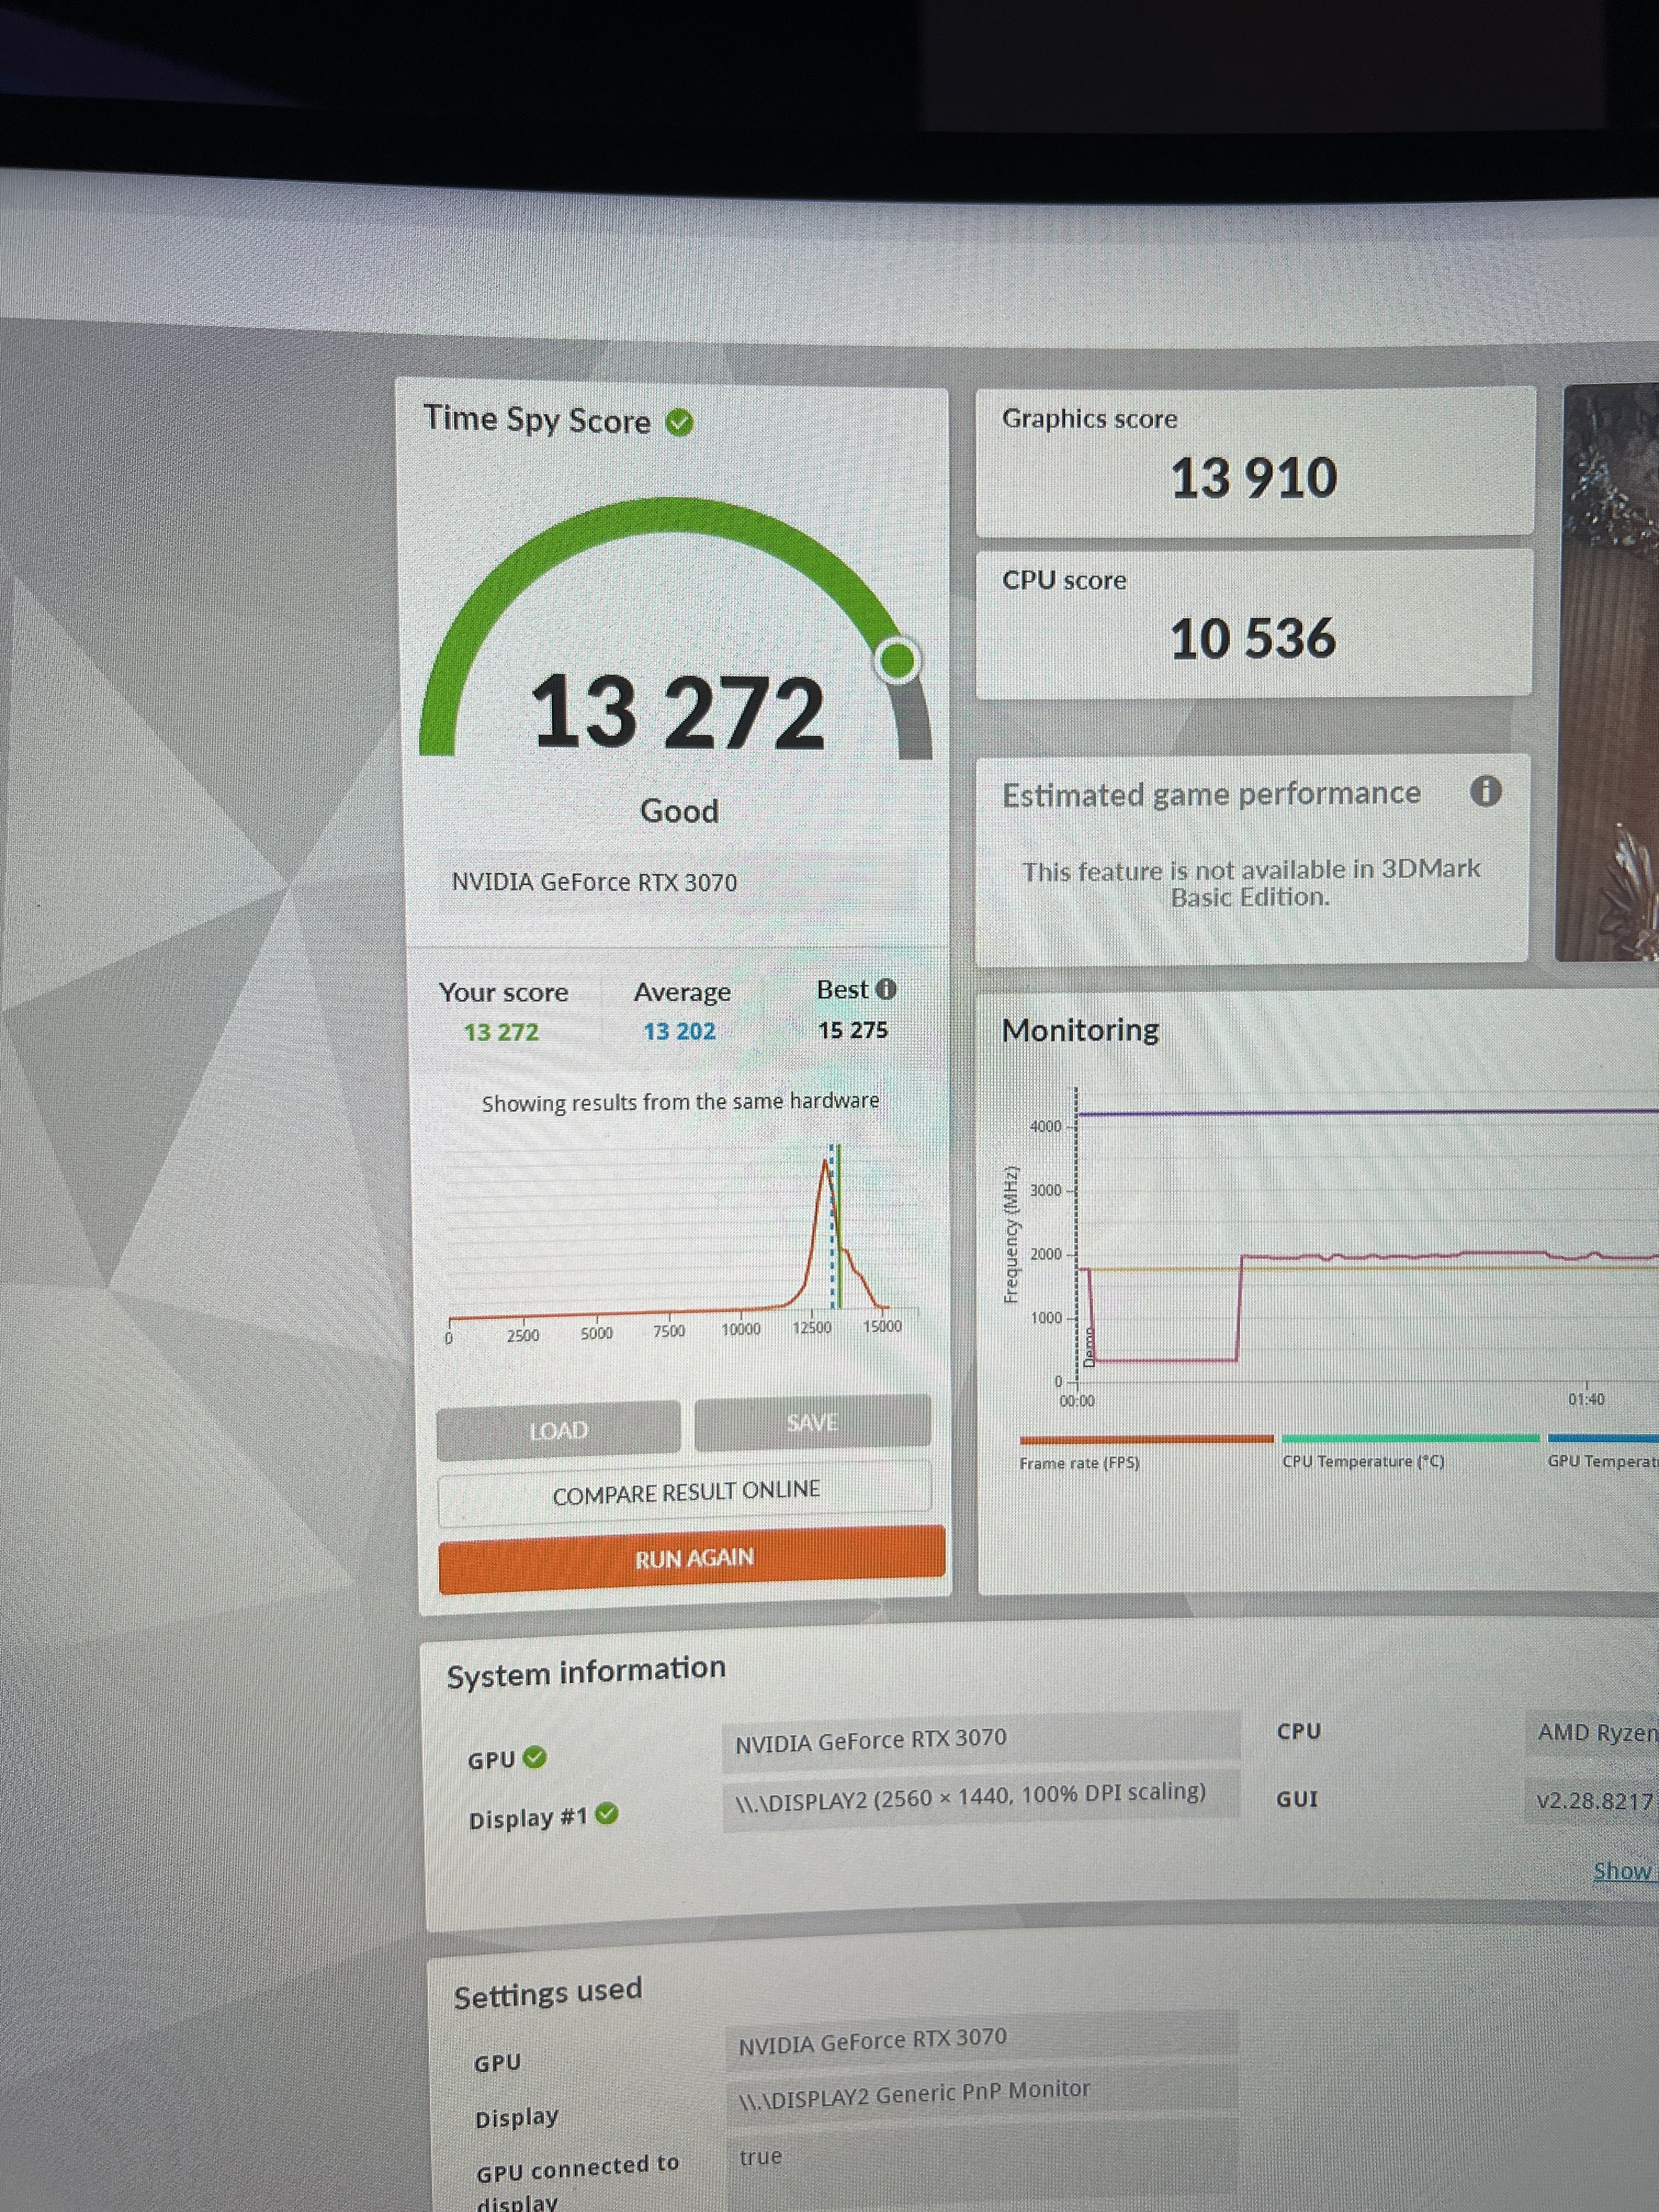
Task: Click the green checkmark beside GPU
Action: (x=536, y=1757)
